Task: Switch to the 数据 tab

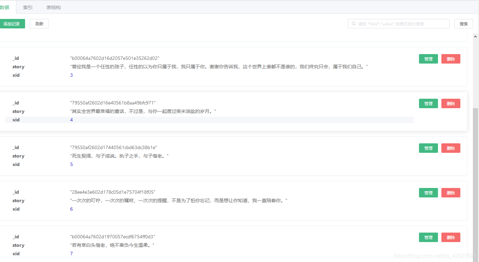Action: [x=5, y=7]
